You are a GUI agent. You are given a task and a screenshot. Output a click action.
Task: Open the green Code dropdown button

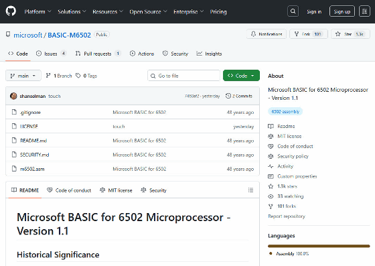tap(241, 76)
